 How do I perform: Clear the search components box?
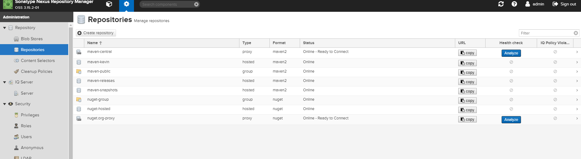196,4
